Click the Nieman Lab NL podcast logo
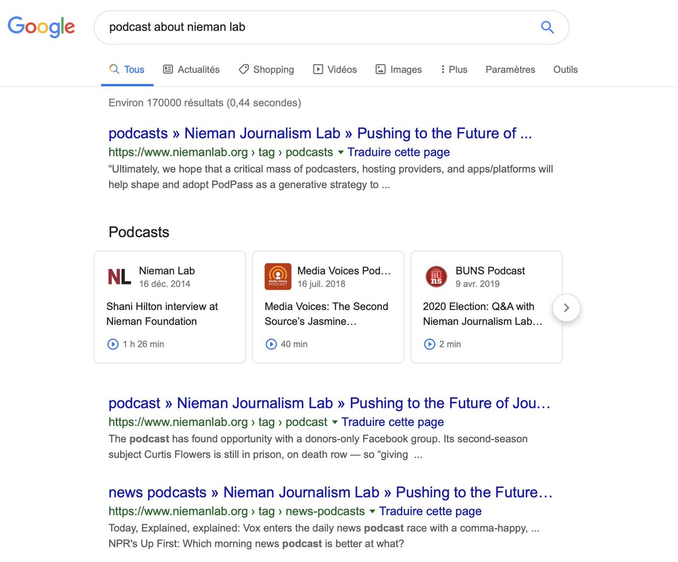 click(x=119, y=277)
